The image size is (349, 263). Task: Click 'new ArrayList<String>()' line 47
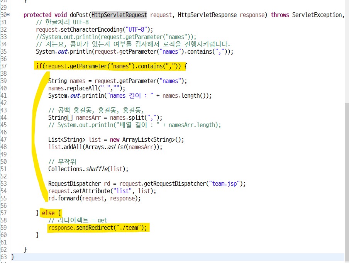[116, 140]
